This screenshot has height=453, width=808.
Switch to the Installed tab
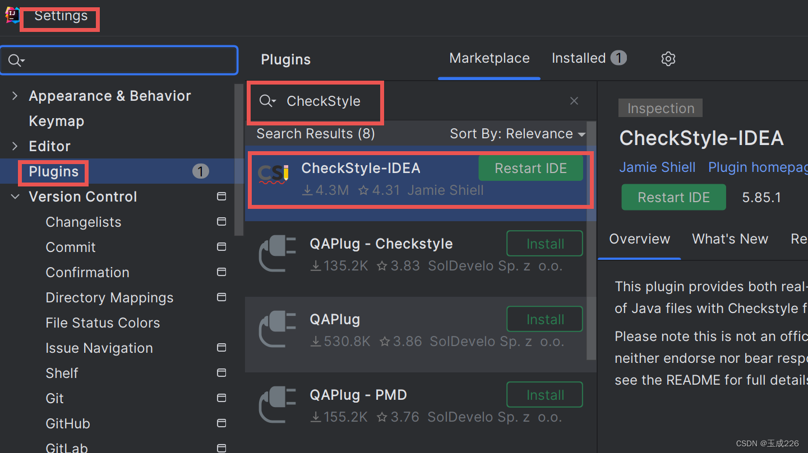coord(589,58)
